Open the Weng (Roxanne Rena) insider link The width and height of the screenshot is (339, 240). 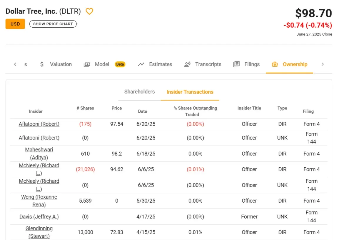pos(39,201)
